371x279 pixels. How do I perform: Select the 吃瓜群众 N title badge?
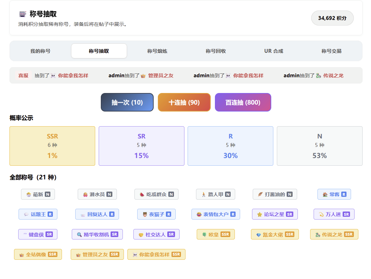click(156, 194)
